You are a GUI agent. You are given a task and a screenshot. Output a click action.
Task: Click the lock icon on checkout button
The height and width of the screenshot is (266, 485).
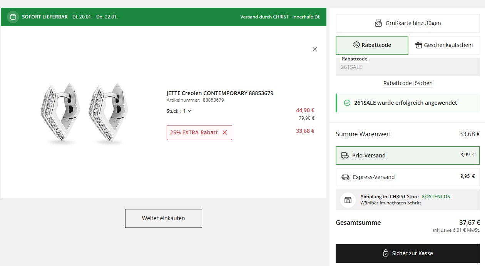click(385, 253)
